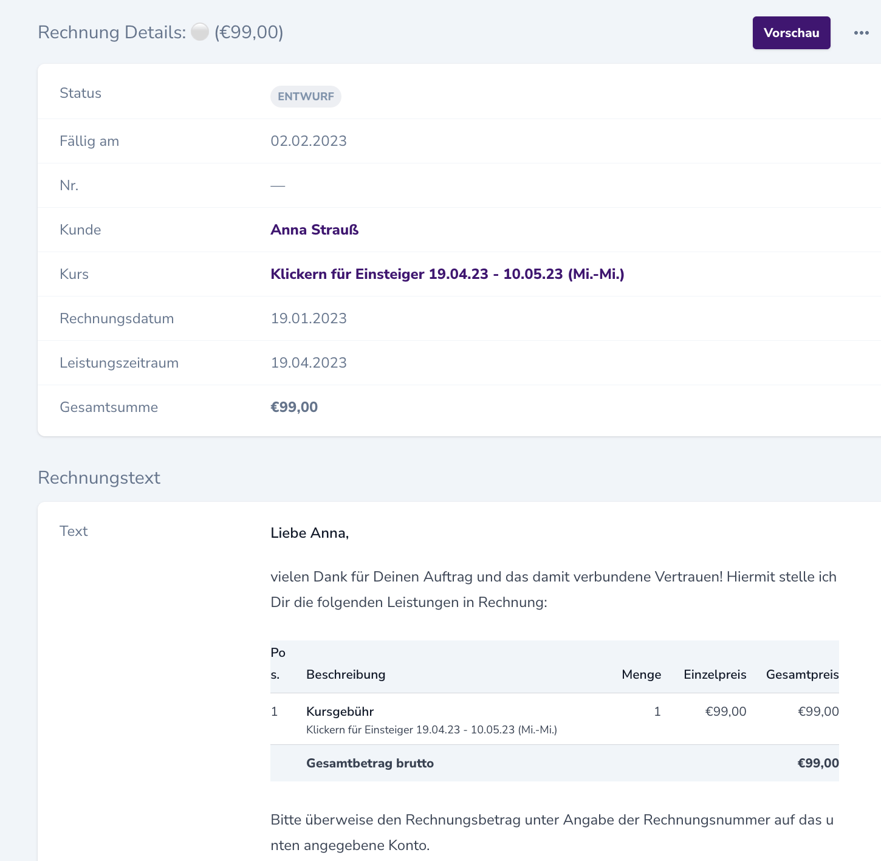Select the Rechnungsdatum value 19.01.2023
The width and height of the screenshot is (881, 861).
tap(309, 318)
